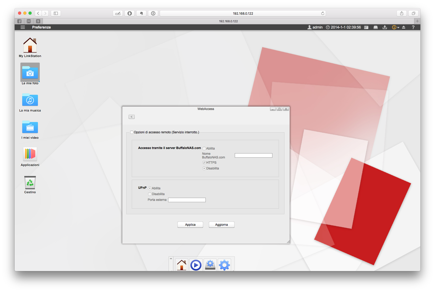Minimize the WebAccess window
This screenshot has height=292, width=435.
pos(273,109)
